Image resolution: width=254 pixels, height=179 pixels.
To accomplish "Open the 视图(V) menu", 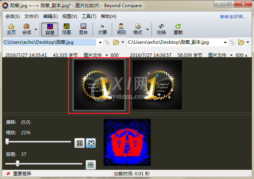I will click(x=70, y=16).
